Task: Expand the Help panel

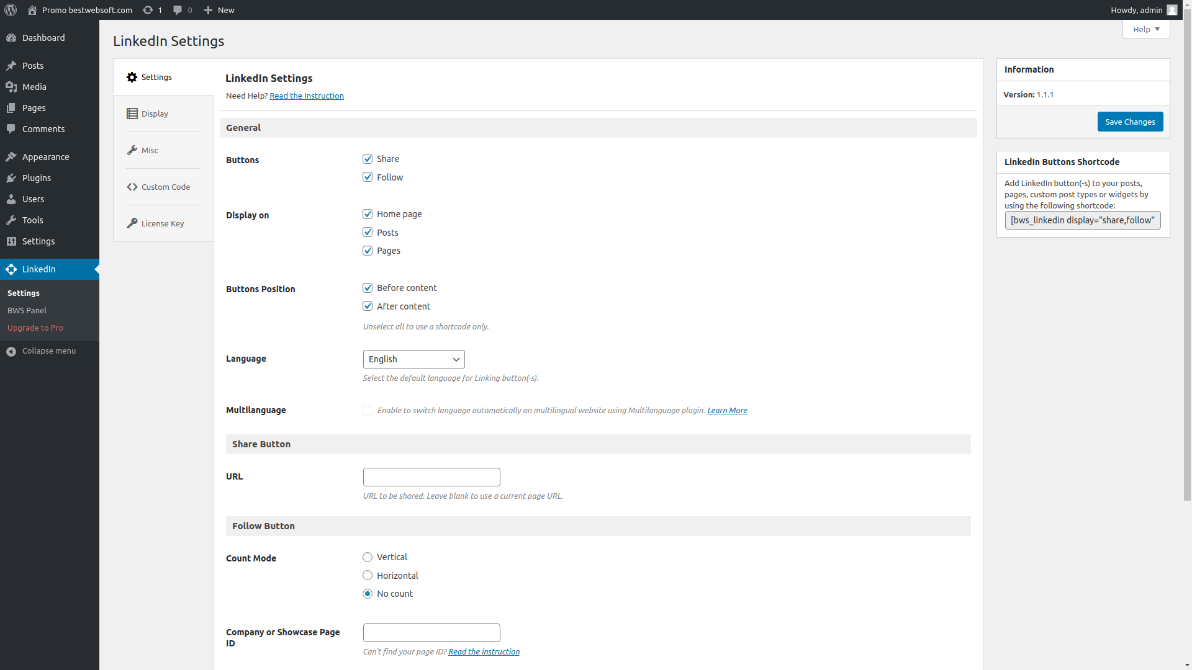Action: (x=1146, y=29)
